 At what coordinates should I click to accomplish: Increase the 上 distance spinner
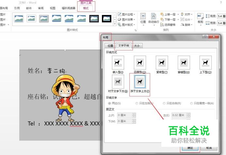coord(134,114)
